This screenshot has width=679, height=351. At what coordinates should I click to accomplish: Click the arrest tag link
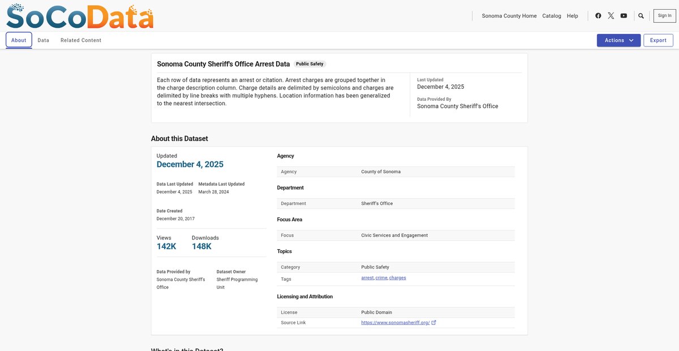coord(367,278)
